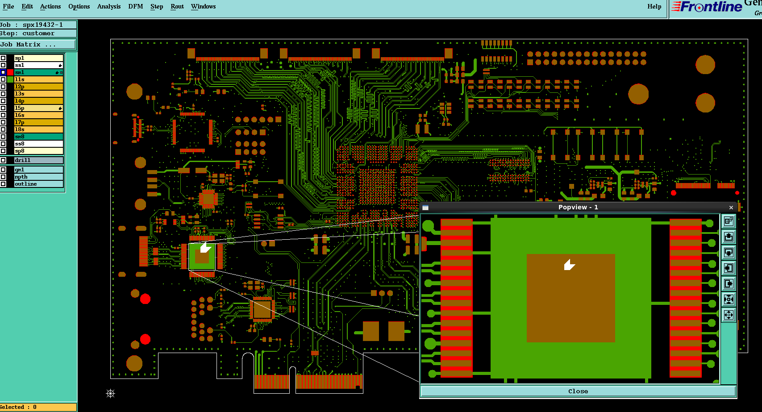Enable the drill layer checkbox
The width and height of the screenshot is (762, 412).
[x=3, y=160]
